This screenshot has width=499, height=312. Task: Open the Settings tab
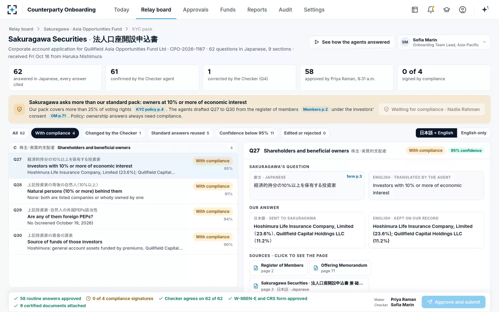[x=314, y=10]
